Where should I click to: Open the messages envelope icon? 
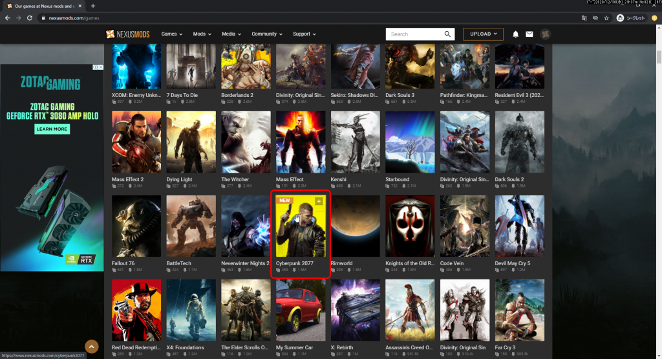coord(529,34)
